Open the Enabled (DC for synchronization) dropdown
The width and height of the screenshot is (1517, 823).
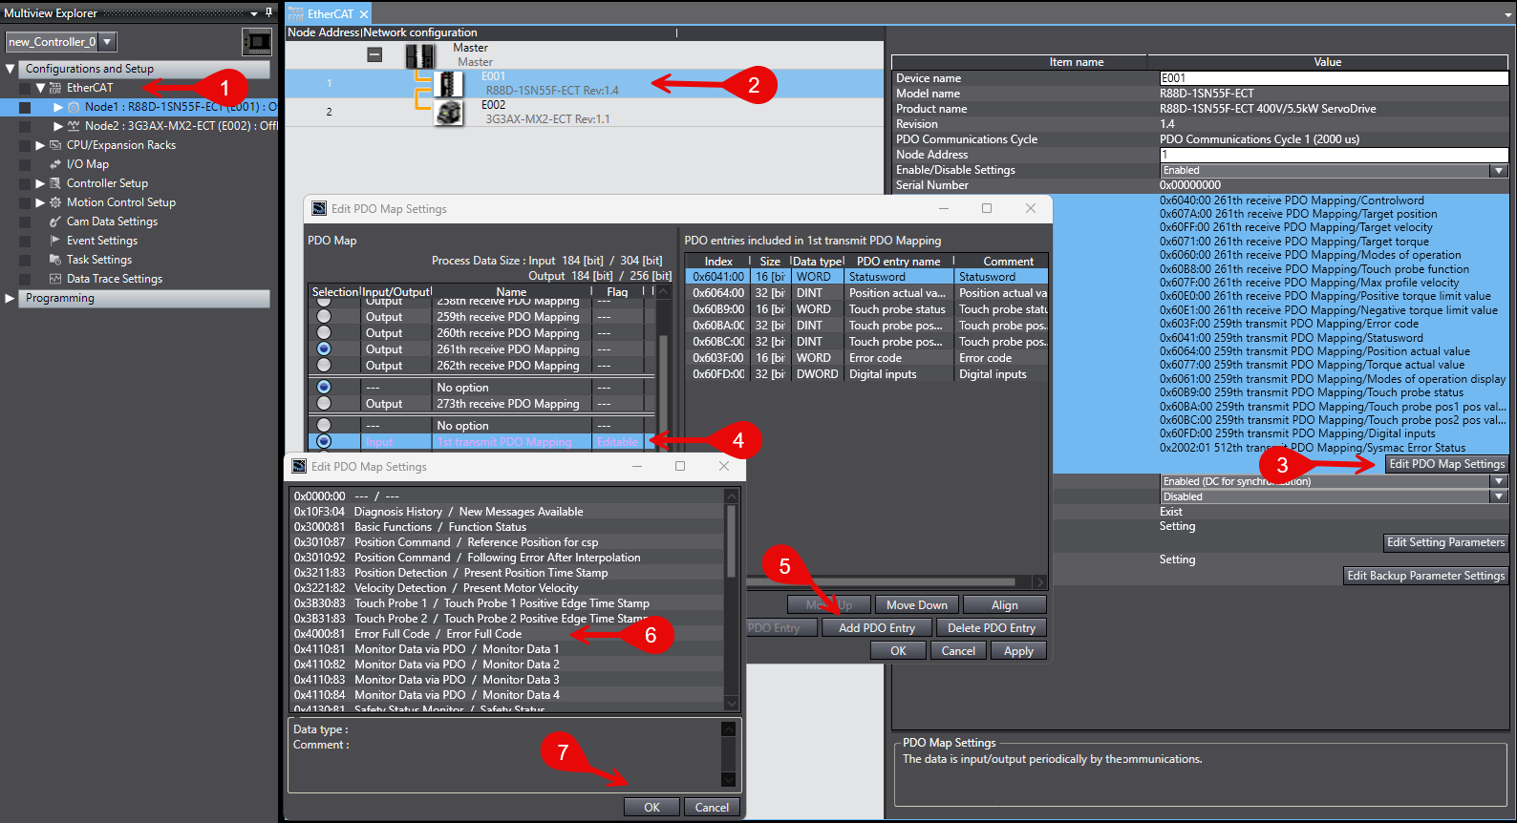[x=1499, y=481]
